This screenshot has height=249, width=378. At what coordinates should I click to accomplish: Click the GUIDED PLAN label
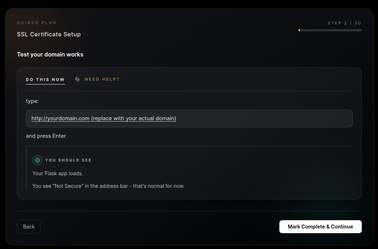pyautogui.click(x=37, y=23)
